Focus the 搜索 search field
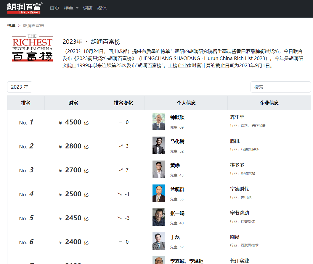313x264 pixels. [x=280, y=87]
